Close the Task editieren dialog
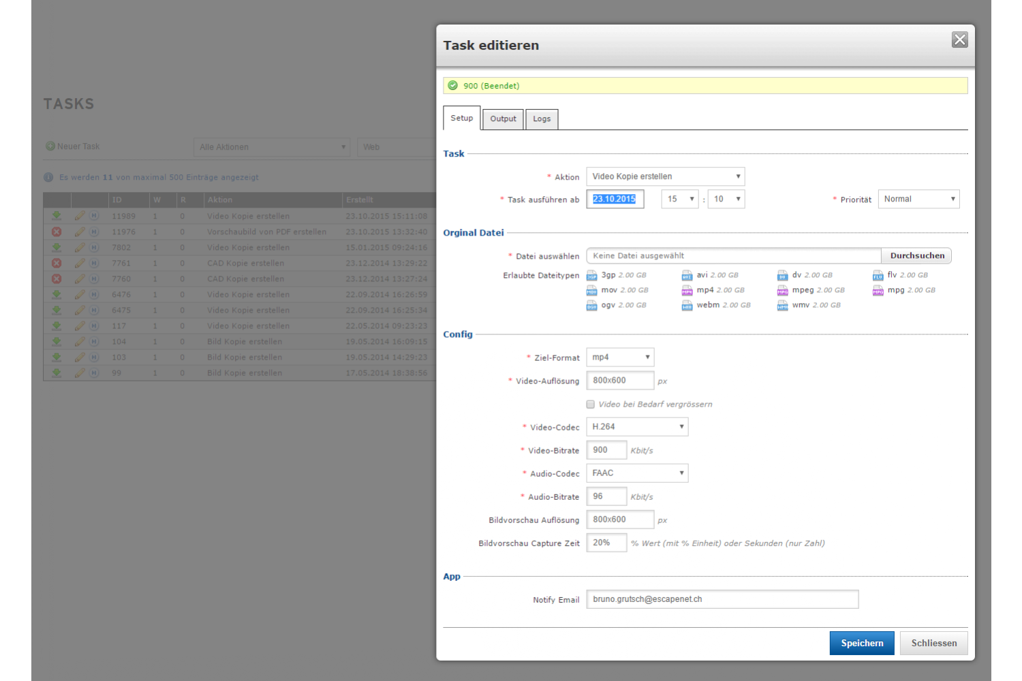1022x681 pixels. (959, 40)
